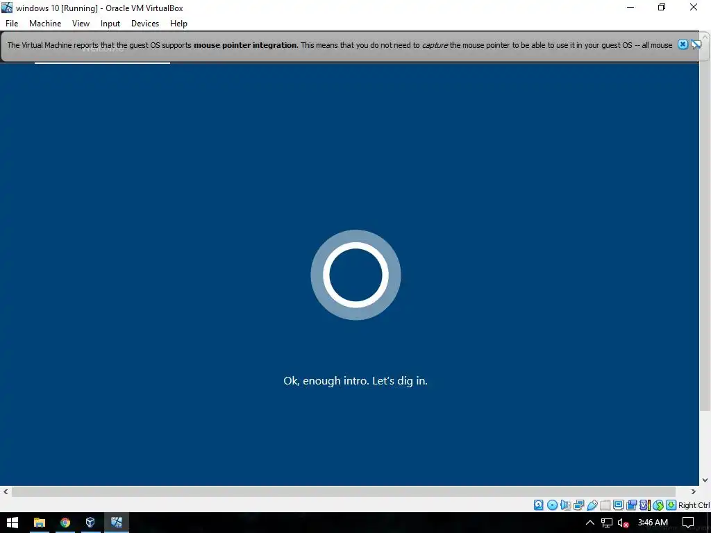The image size is (711, 533).
Task: Open the Help menu
Action: [x=178, y=24]
